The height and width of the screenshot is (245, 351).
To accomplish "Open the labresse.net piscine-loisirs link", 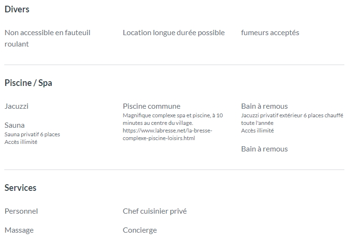I will tap(167, 134).
